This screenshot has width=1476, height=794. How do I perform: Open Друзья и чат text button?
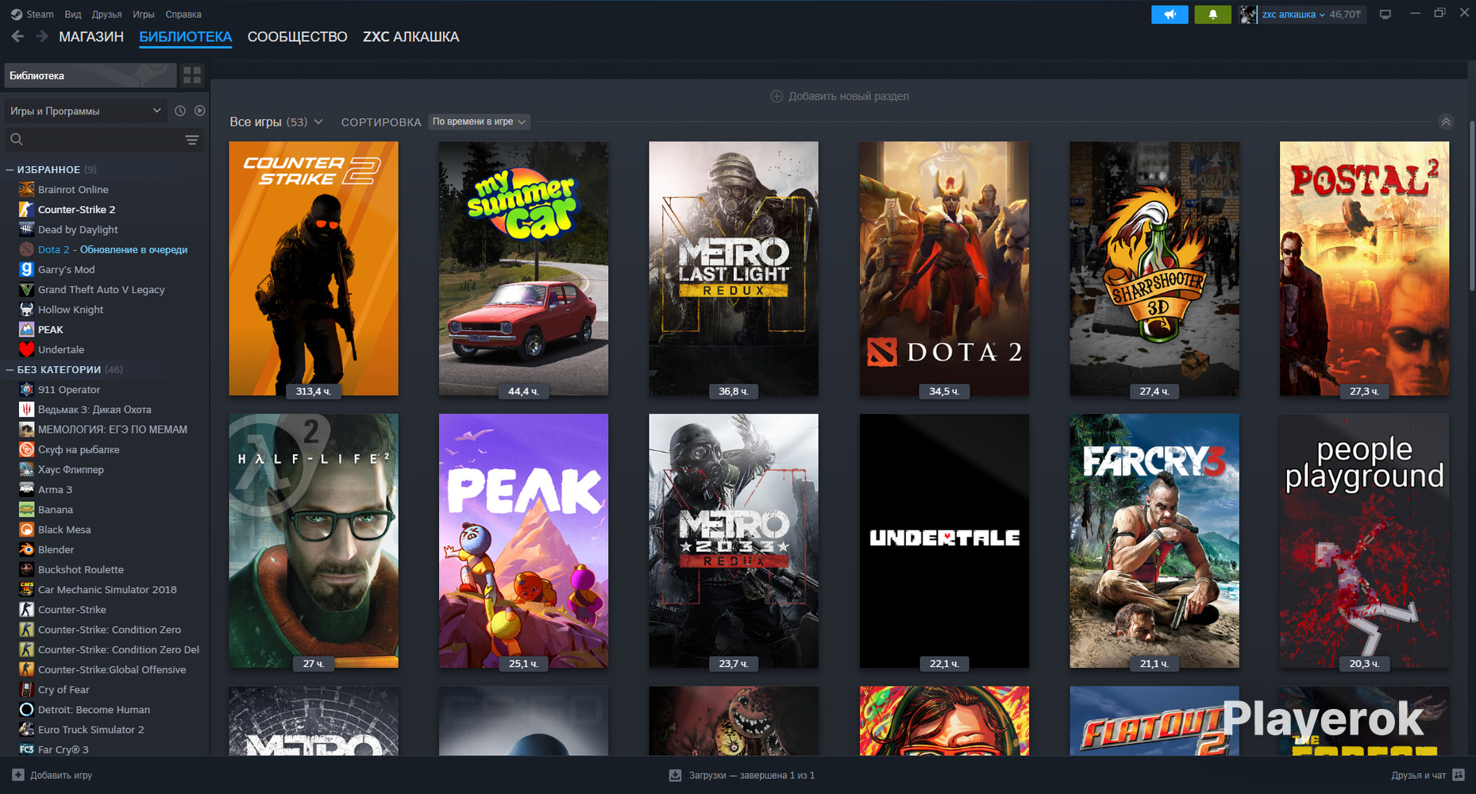[x=1419, y=775]
